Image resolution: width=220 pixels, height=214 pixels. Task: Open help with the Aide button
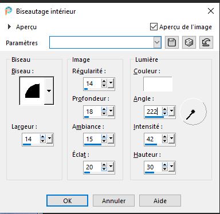click(160, 201)
